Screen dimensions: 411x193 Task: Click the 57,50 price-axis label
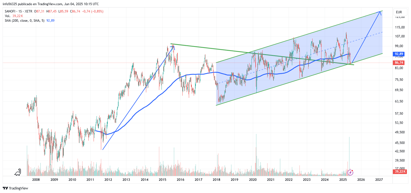click(399, 114)
